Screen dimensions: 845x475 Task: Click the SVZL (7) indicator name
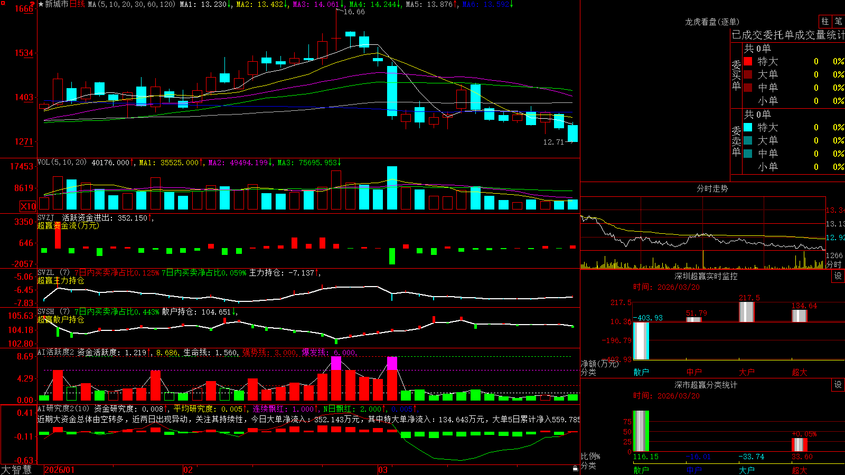53,273
